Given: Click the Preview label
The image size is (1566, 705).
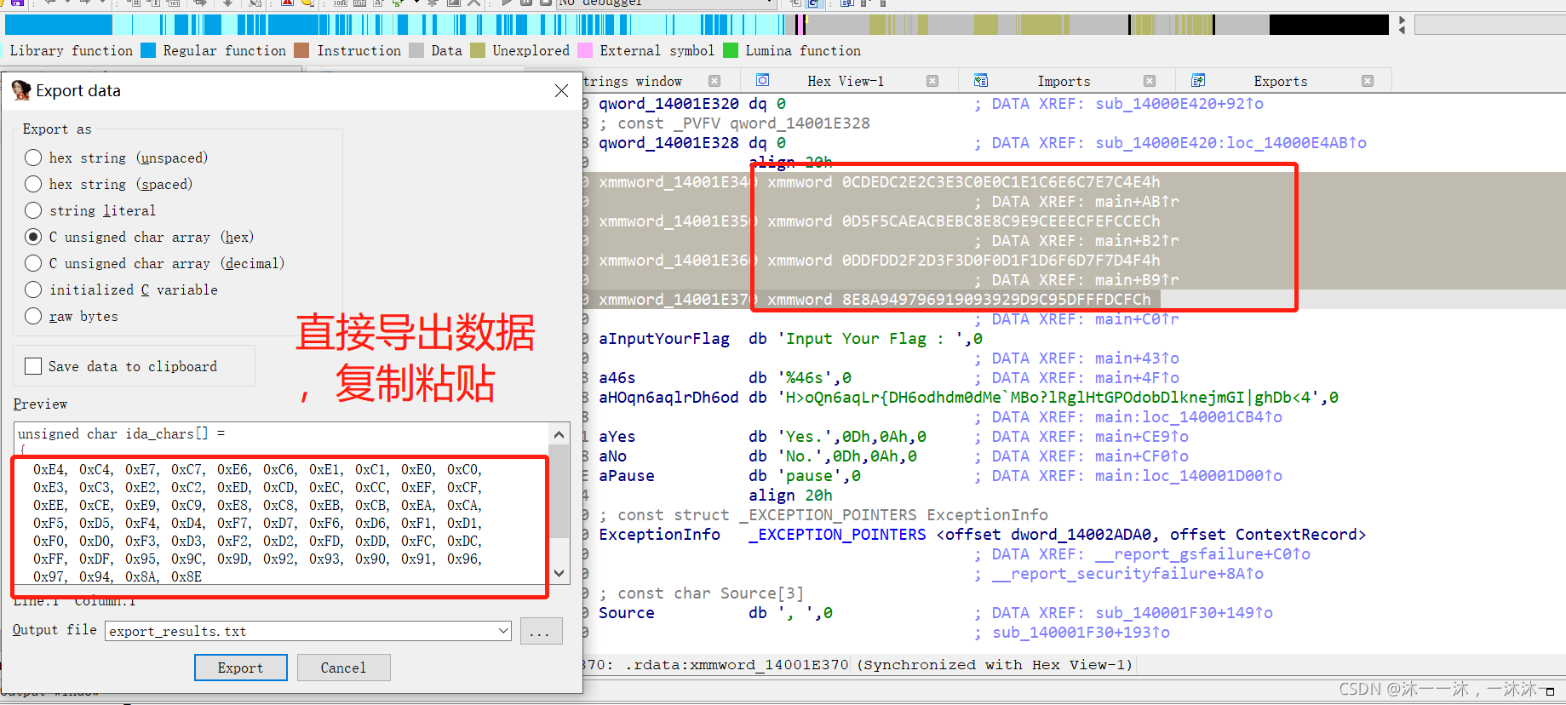Looking at the screenshot, I should click(x=40, y=404).
